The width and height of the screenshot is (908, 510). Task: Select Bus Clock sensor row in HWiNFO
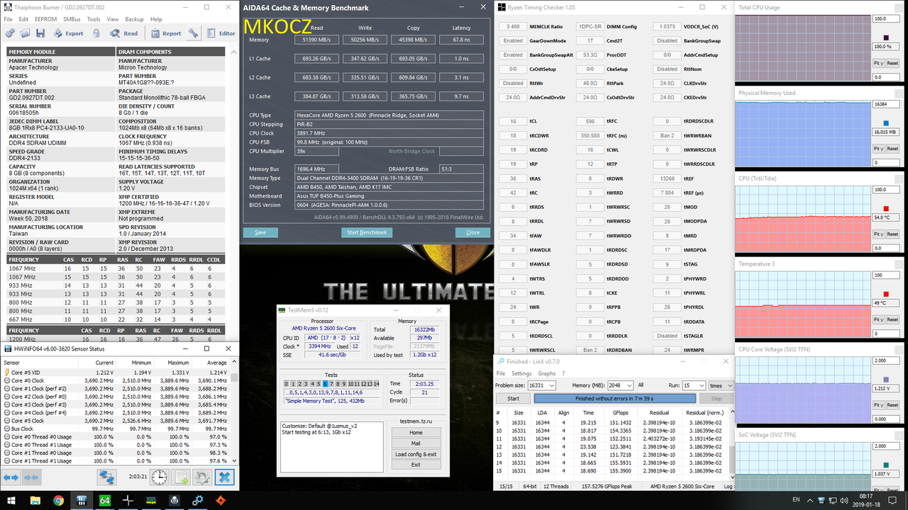coord(116,429)
